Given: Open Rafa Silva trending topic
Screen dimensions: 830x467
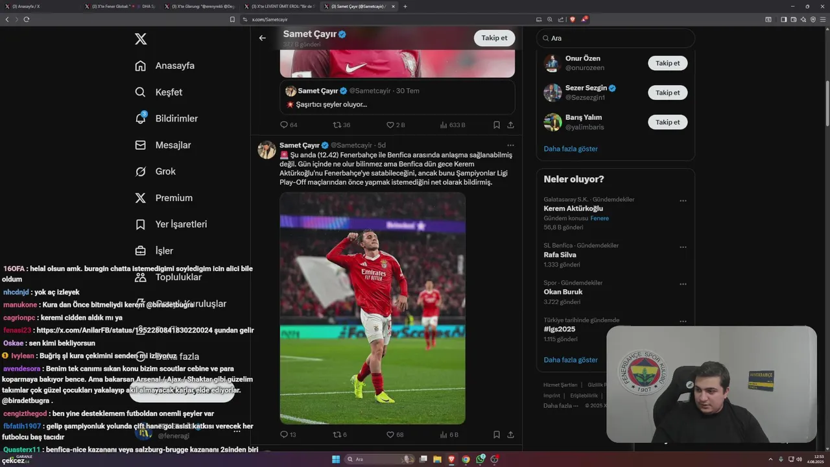Looking at the screenshot, I should tap(560, 255).
